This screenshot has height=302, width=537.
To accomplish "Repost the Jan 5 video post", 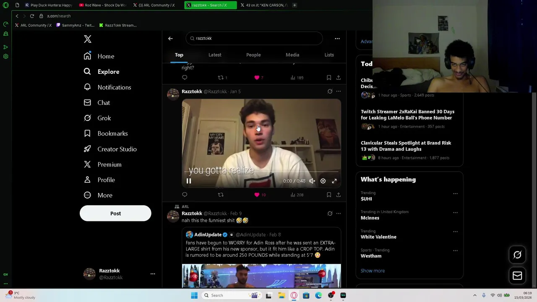I will [x=221, y=195].
